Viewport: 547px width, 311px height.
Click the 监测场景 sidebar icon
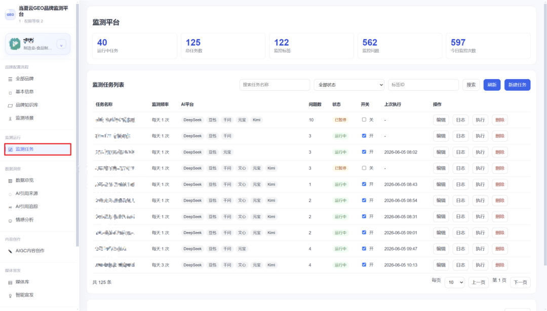click(x=10, y=119)
